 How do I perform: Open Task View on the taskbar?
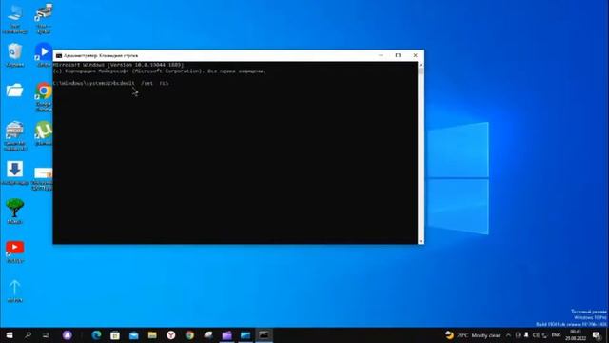(x=47, y=335)
